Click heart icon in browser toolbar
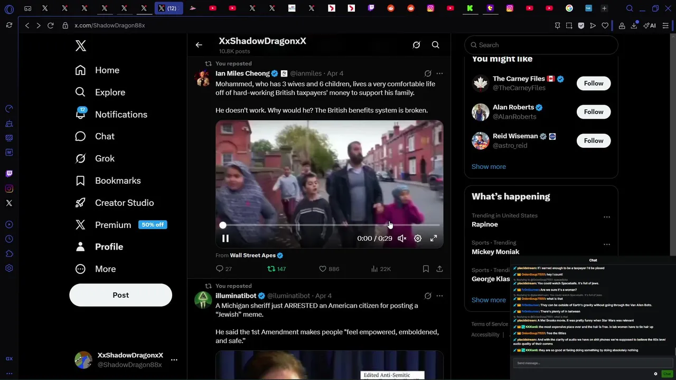This screenshot has width=676, height=380. (605, 25)
